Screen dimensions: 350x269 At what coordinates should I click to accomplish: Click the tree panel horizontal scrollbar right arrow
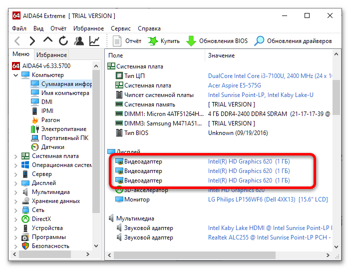pos(88,254)
